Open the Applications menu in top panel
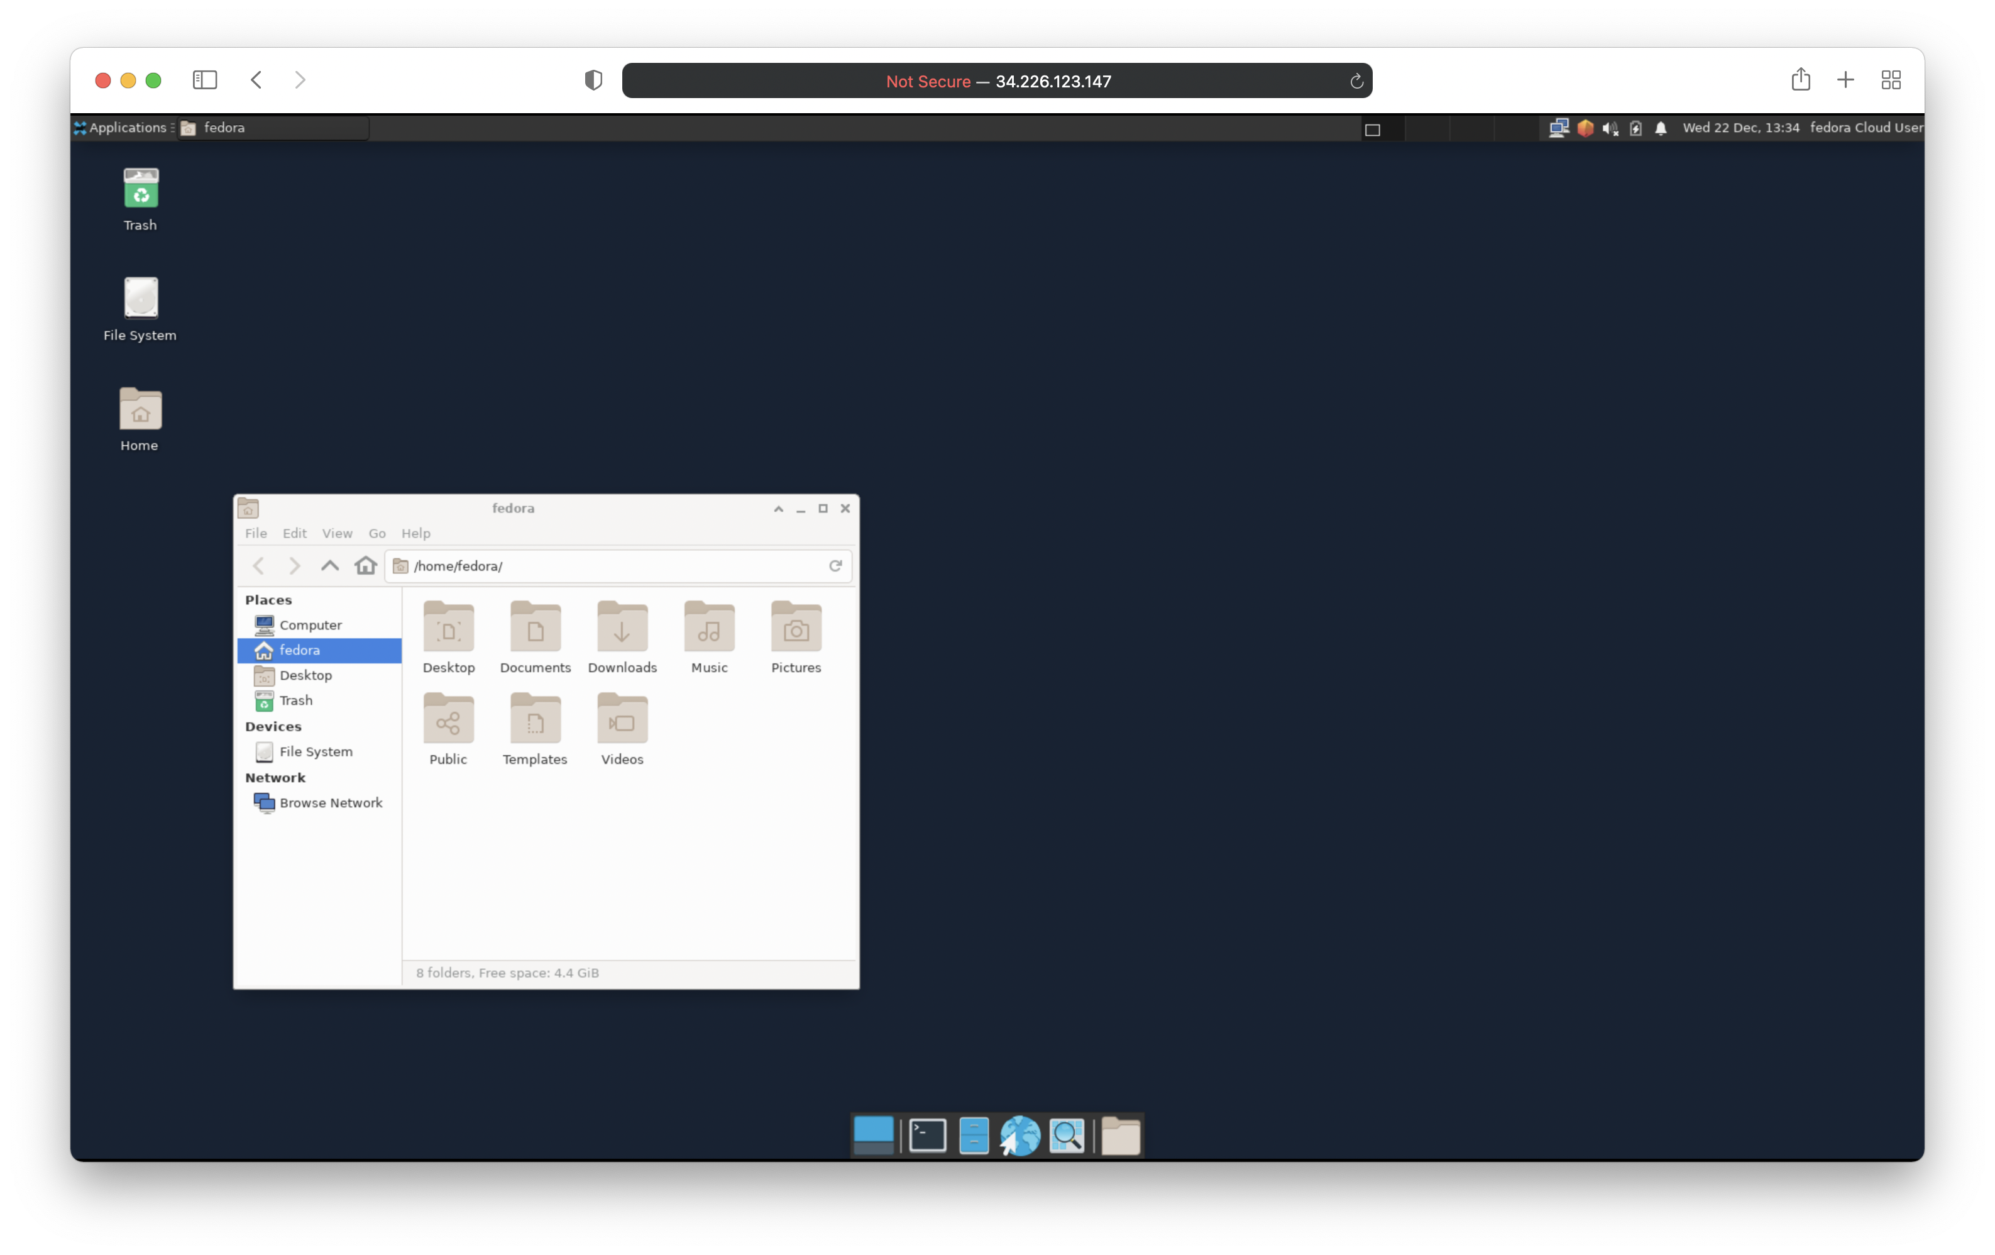 [x=121, y=128]
